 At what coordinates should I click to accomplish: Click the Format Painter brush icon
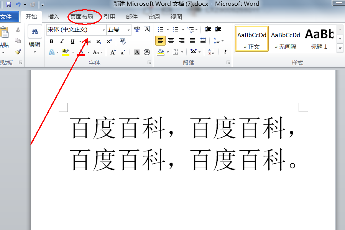[18, 52]
